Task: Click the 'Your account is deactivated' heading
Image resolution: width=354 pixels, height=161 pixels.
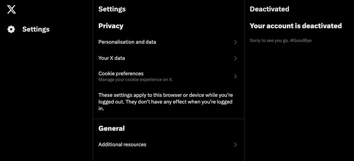Action: tap(296, 26)
